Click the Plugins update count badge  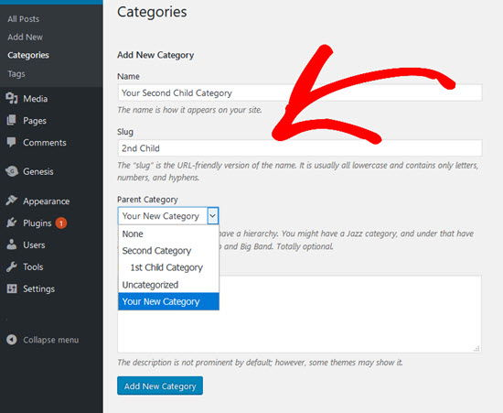tap(61, 223)
